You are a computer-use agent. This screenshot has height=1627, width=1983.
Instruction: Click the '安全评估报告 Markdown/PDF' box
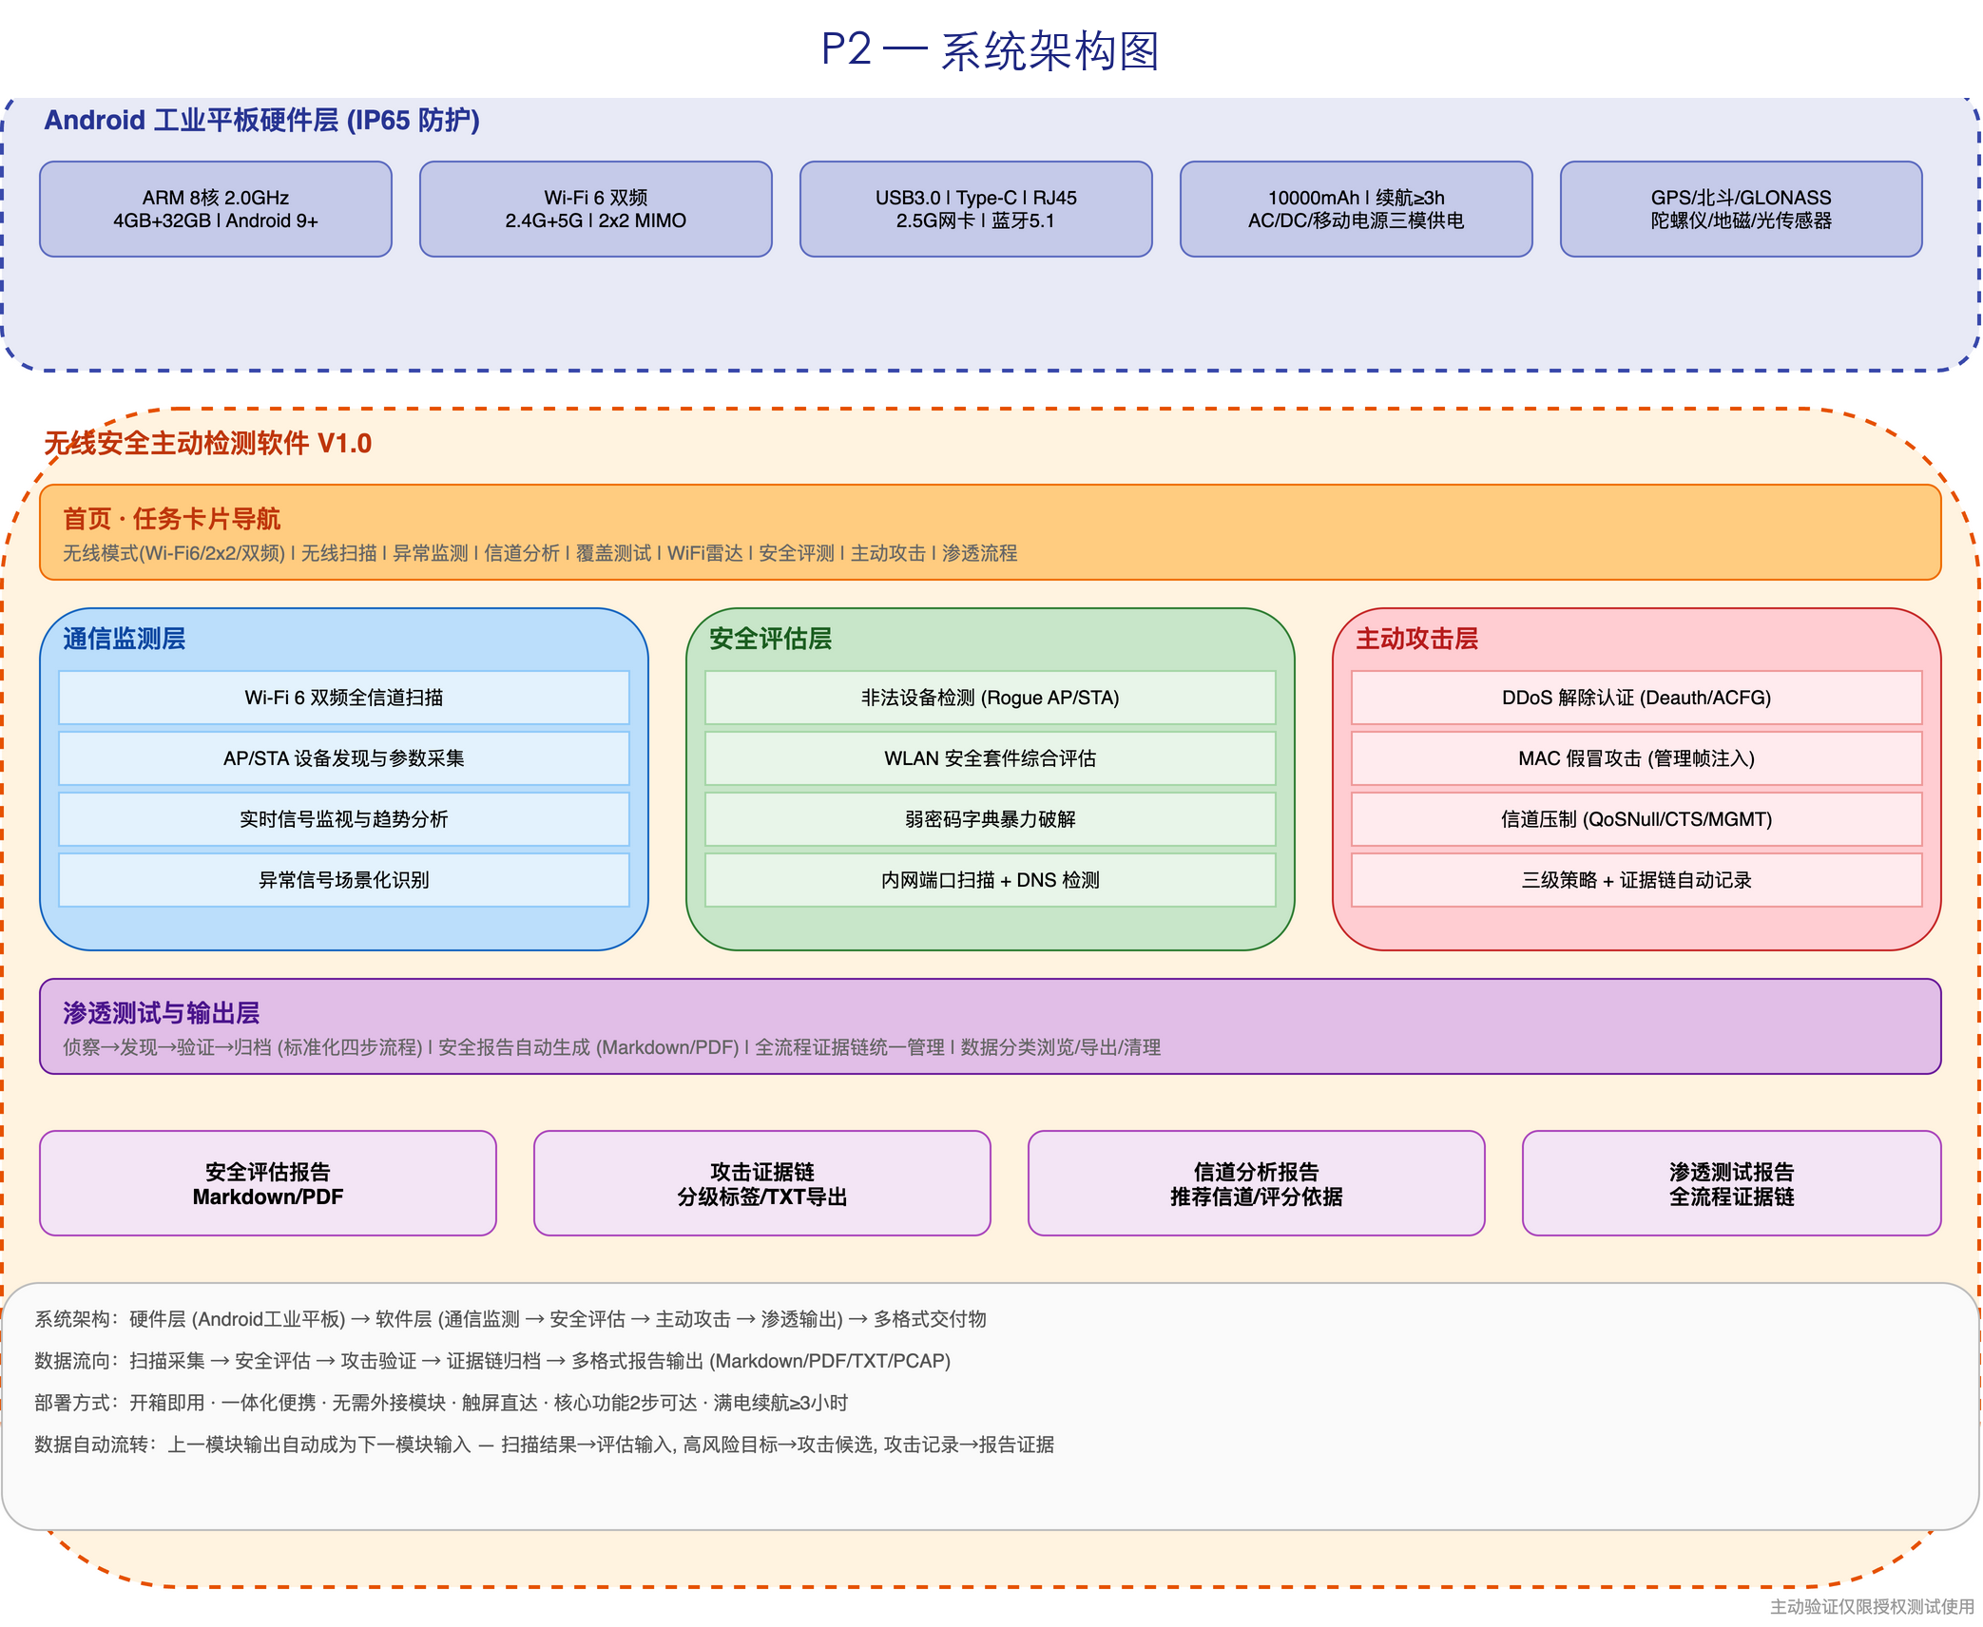[268, 1183]
